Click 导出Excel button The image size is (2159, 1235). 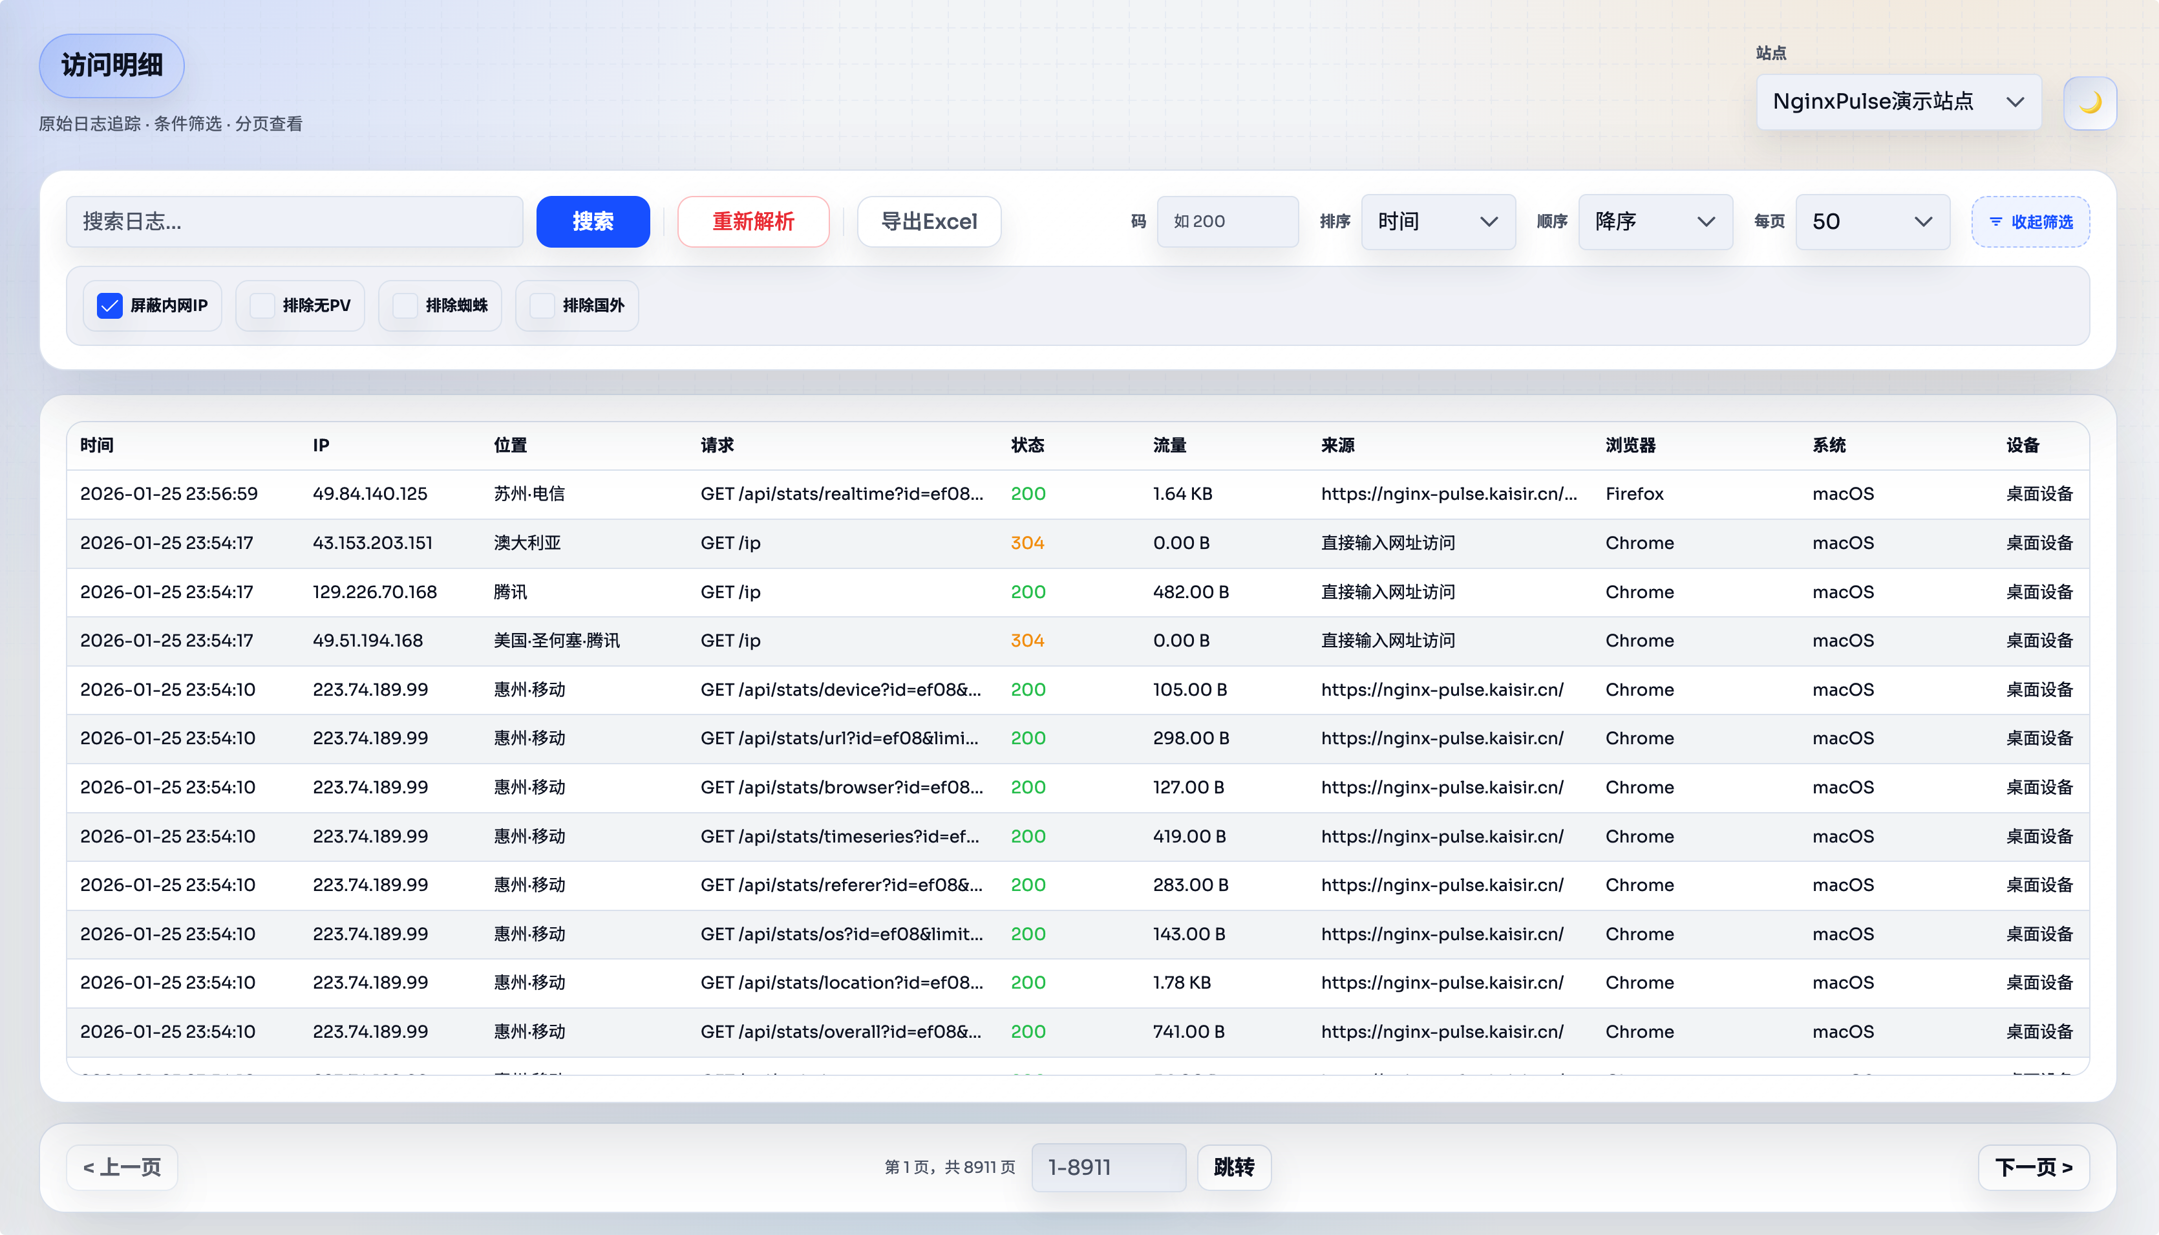928,221
